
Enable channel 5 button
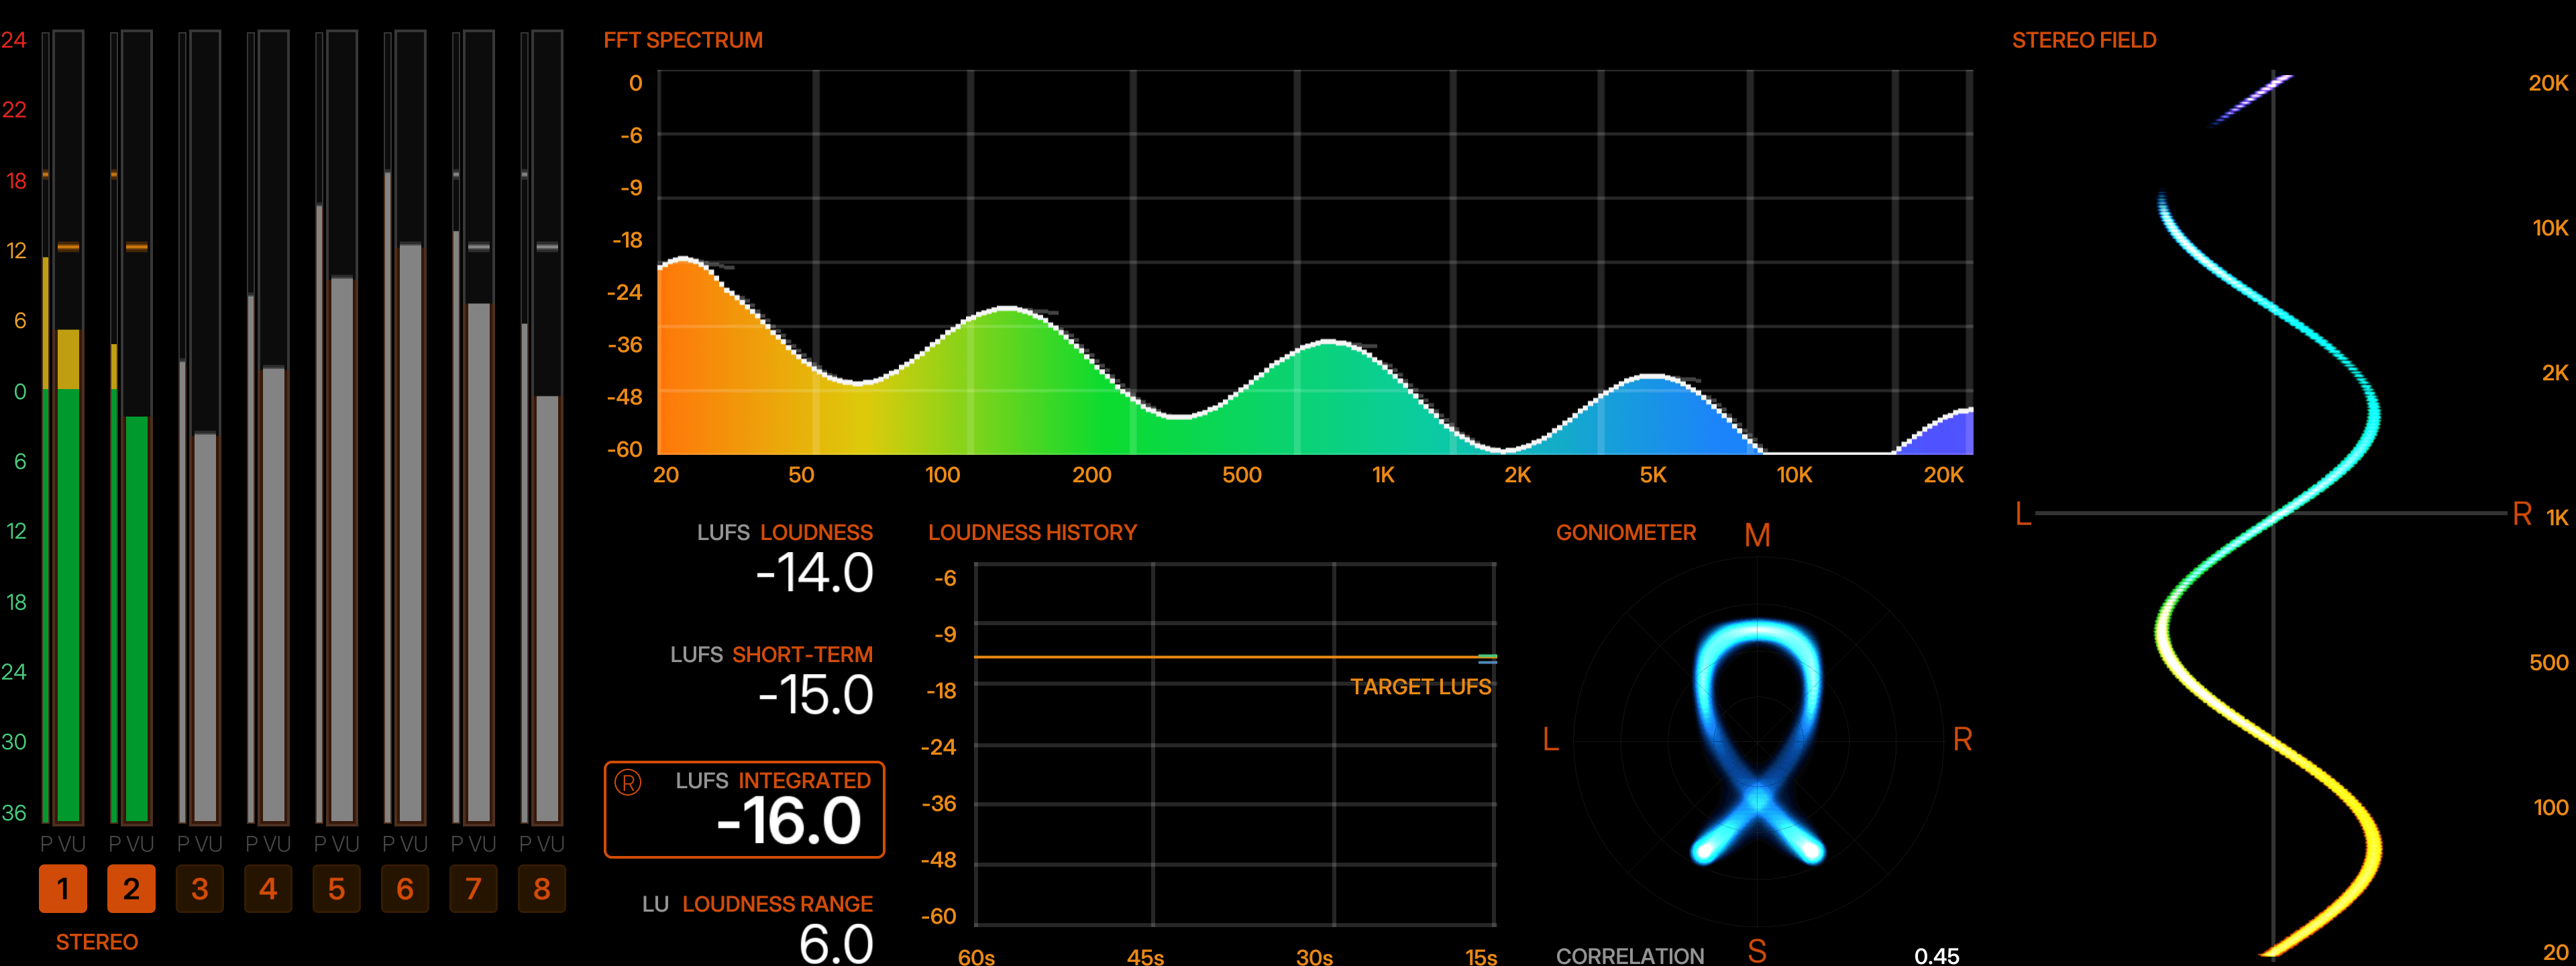click(336, 888)
